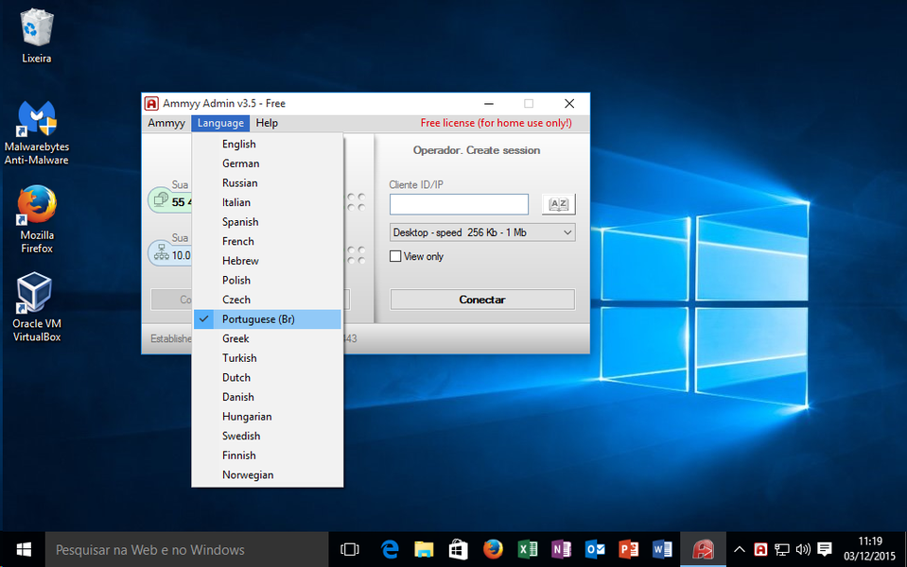The height and width of the screenshot is (567, 907).
Task: Select Oracle VM VirtualBox desktop icon
Action: [37, 294]
